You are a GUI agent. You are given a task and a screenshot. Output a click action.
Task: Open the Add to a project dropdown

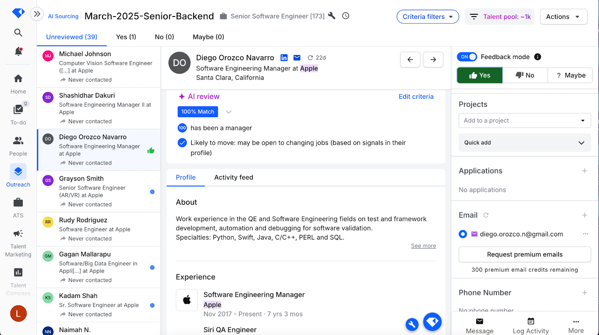pyautogui.click(x=524, y=121)
